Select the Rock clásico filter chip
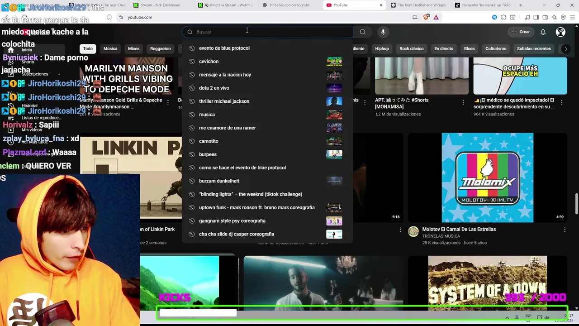The image size is (579, 326). pyautogui.click(x=412, y=48)
